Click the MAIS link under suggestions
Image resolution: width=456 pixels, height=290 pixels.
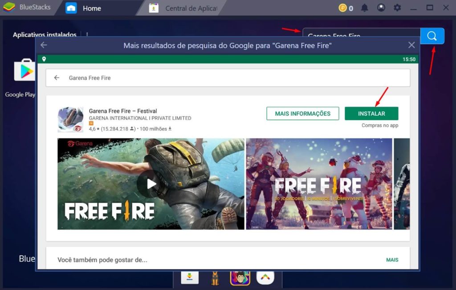391,259
